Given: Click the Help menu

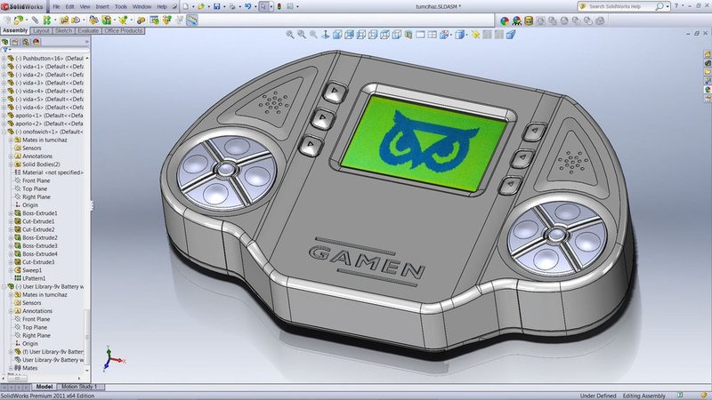Looking at the screenshot, I should (162, 7).
